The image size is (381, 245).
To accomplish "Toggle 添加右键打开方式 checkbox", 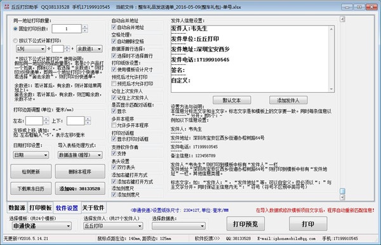I will coord(114,182).
